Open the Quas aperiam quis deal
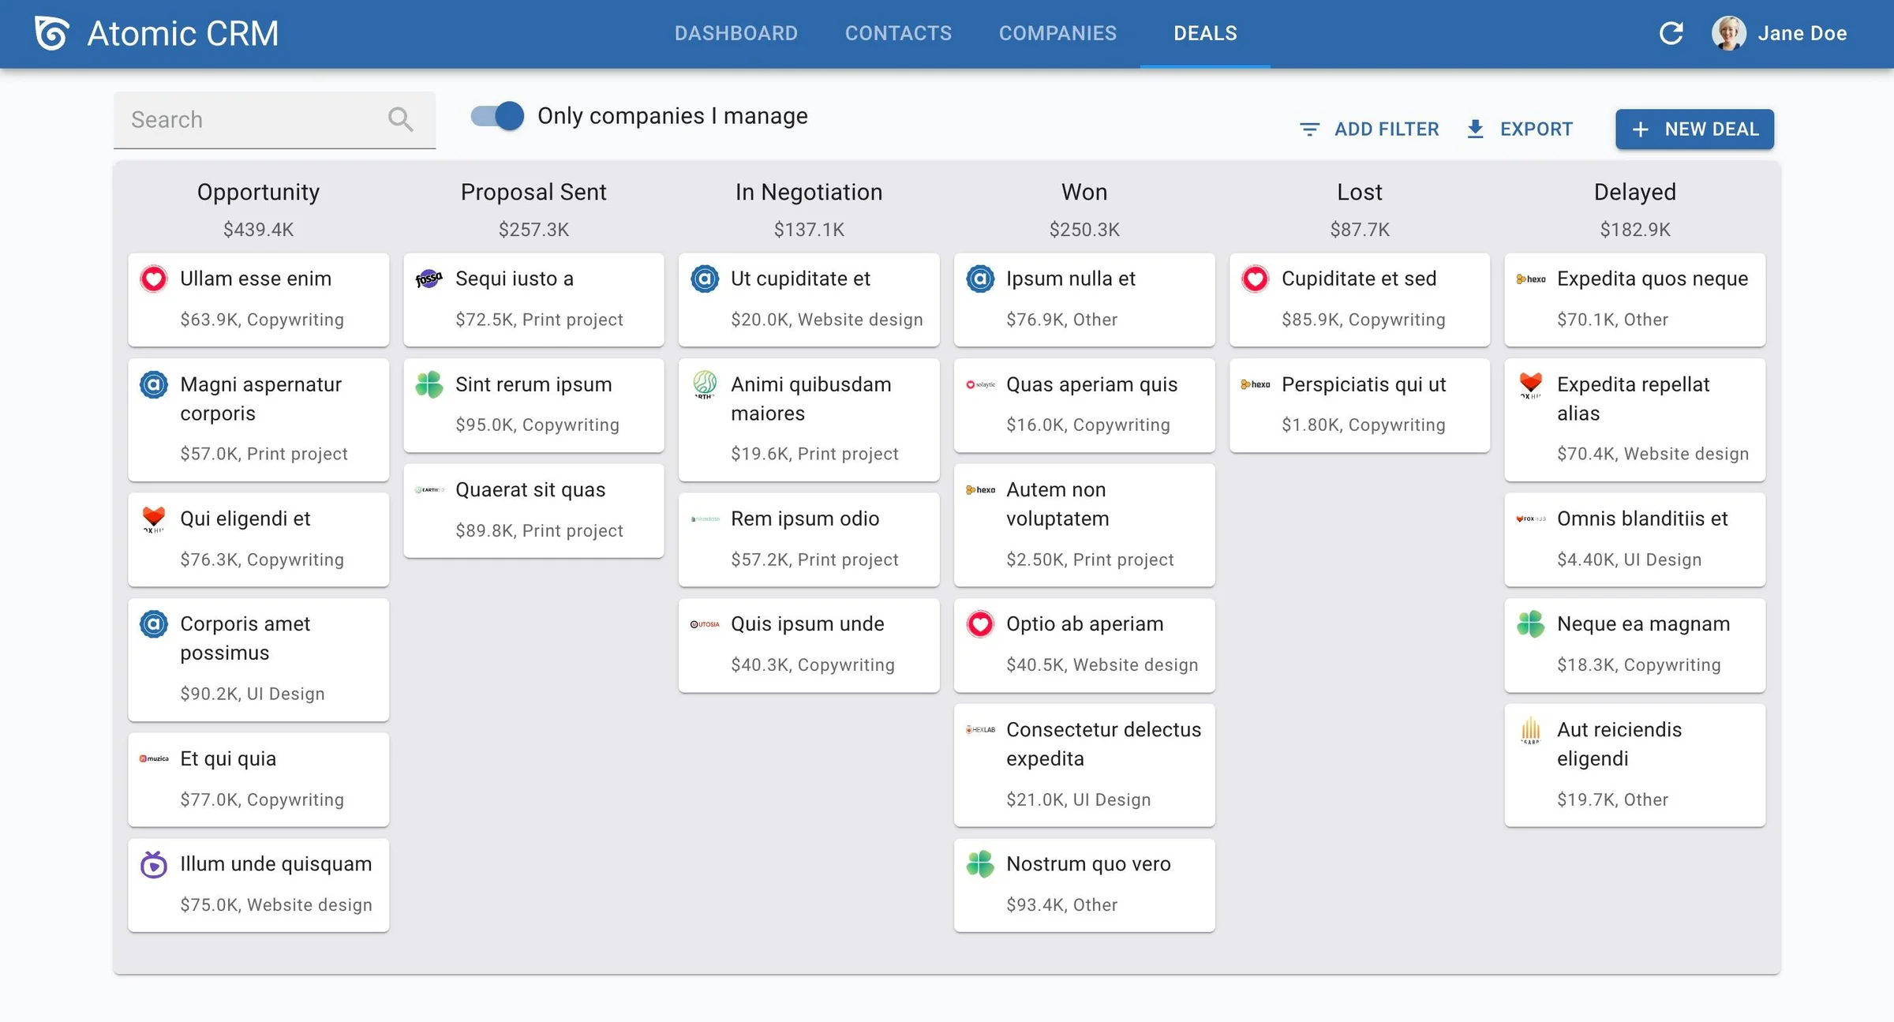1894x1022 pixels. click(1084, 405)
